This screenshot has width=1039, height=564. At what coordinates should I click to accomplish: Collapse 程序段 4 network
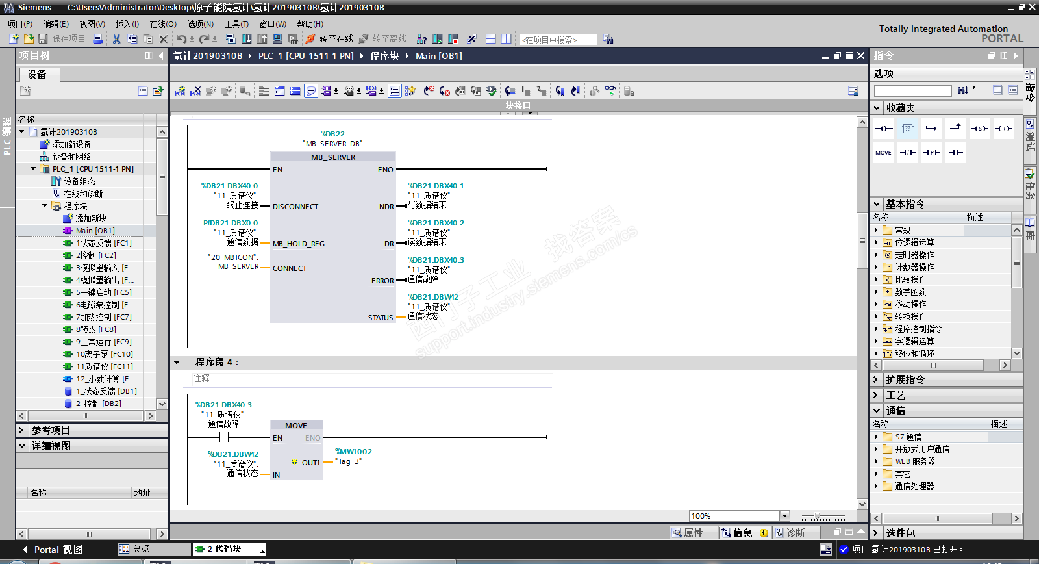pyautogui.click(x=177, y=363)
